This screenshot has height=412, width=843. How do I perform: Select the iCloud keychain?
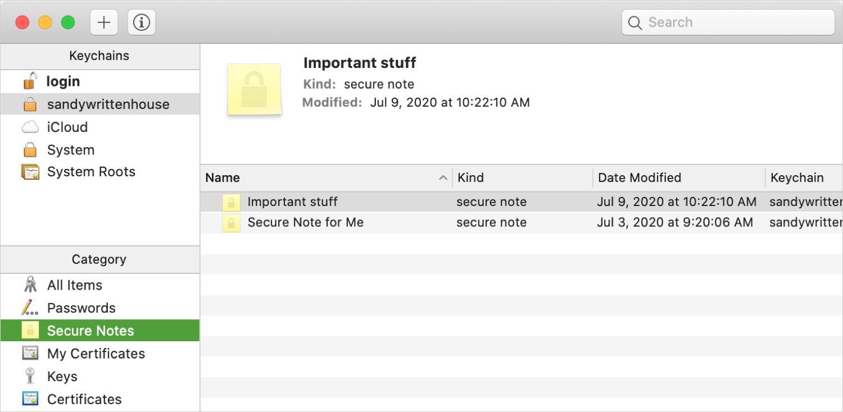100,127
